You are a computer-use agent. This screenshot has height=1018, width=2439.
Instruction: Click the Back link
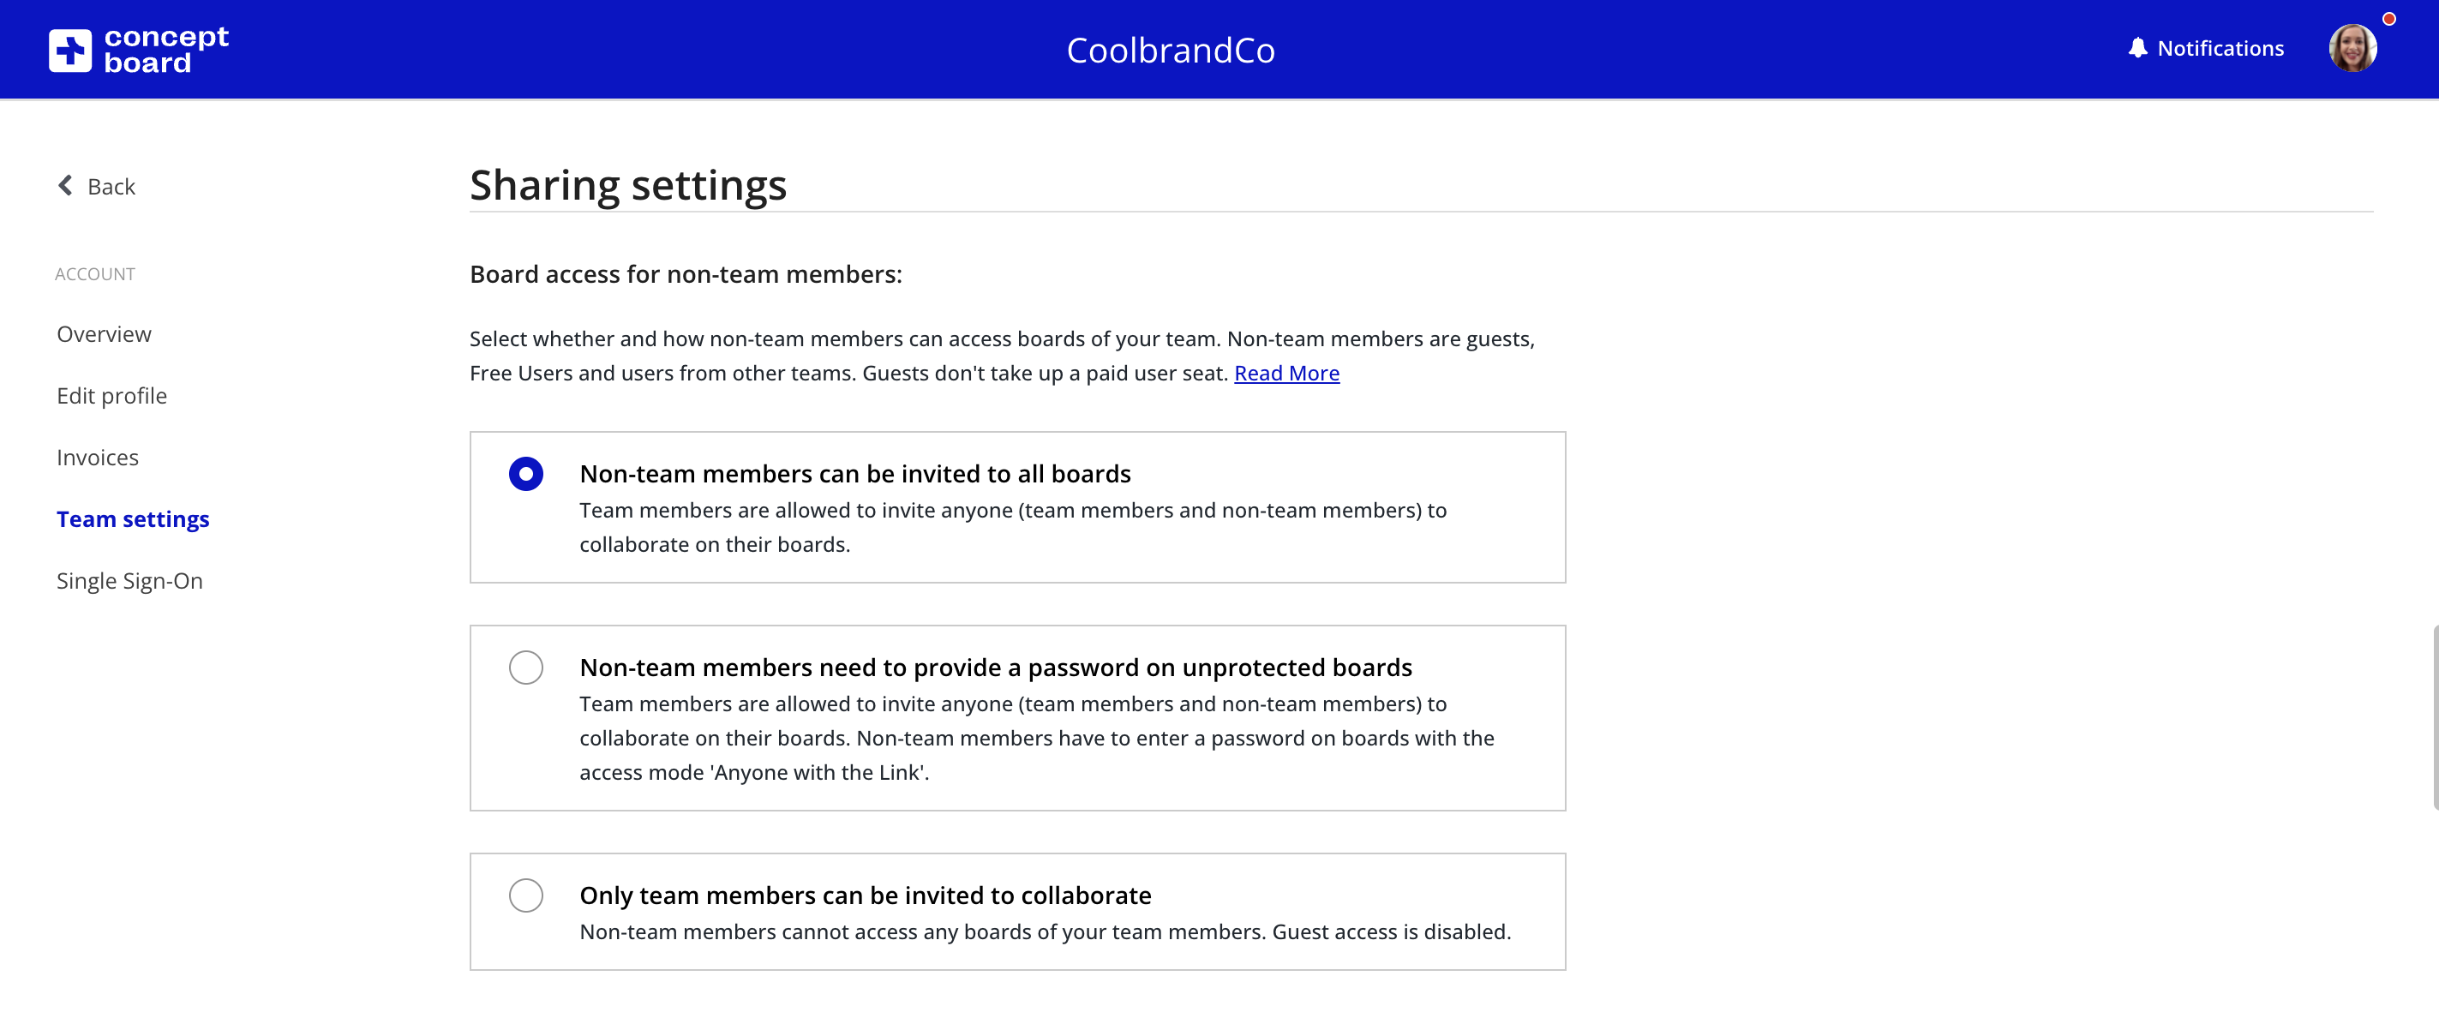point(111,187)
